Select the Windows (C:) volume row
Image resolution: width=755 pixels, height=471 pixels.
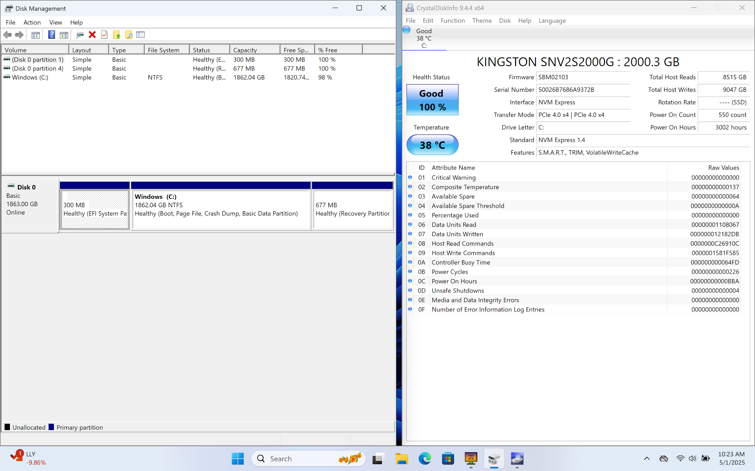(x=198, y=77)
